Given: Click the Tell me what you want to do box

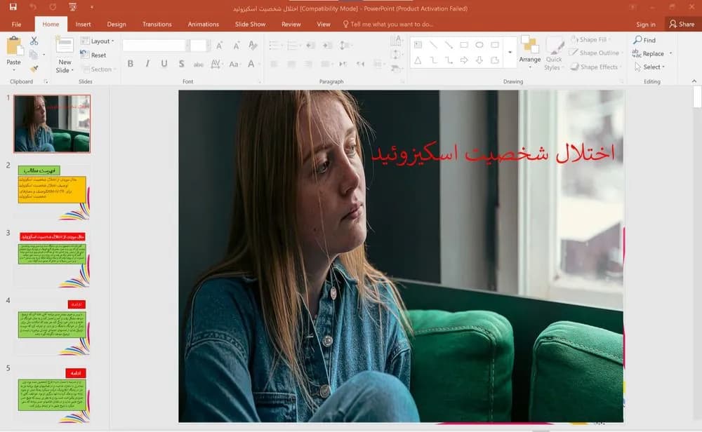Looking at the screenshot, I should [x=388, y=24].
